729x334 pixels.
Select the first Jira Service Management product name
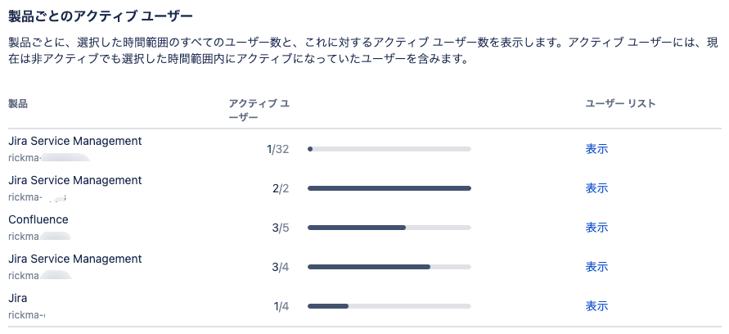[x=74, y=141]
